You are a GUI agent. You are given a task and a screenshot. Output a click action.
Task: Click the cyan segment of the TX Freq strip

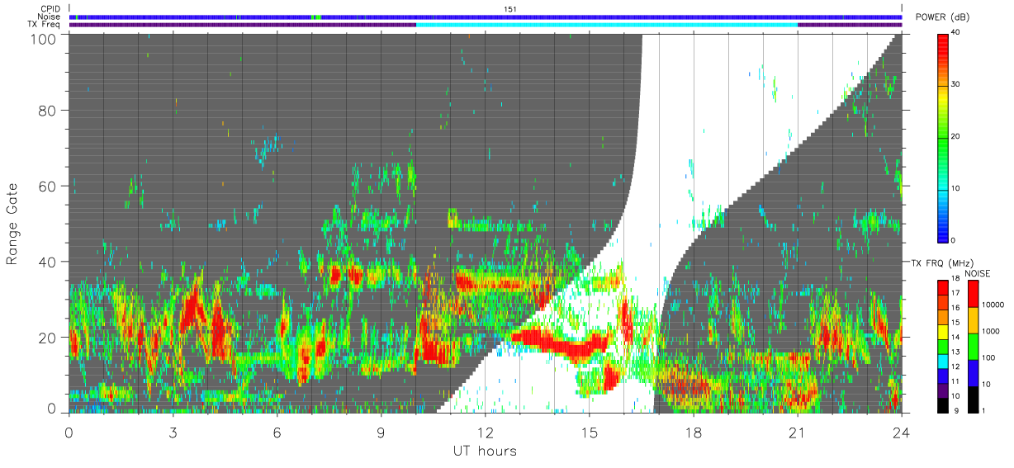607,25
